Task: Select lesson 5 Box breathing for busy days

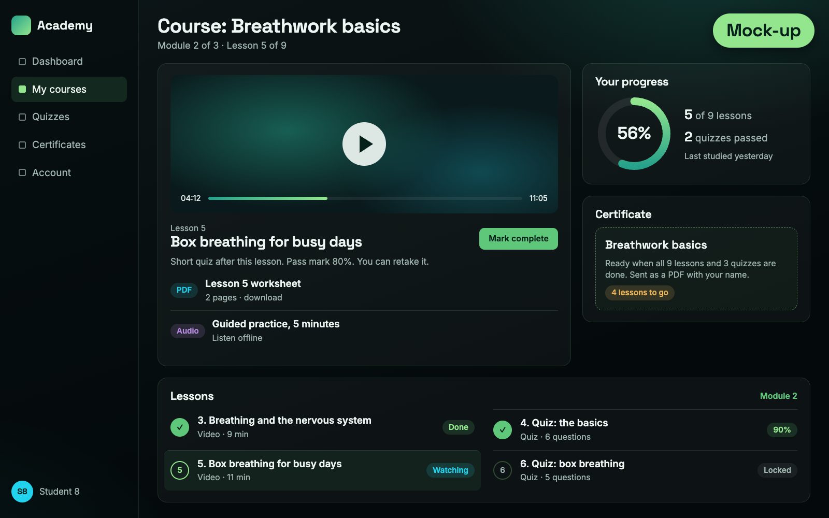Action: (x=322, y=470)
